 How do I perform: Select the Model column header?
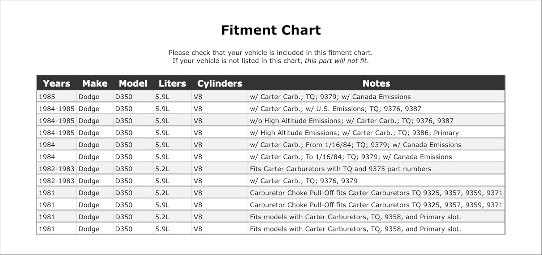(x=133, y=83)
